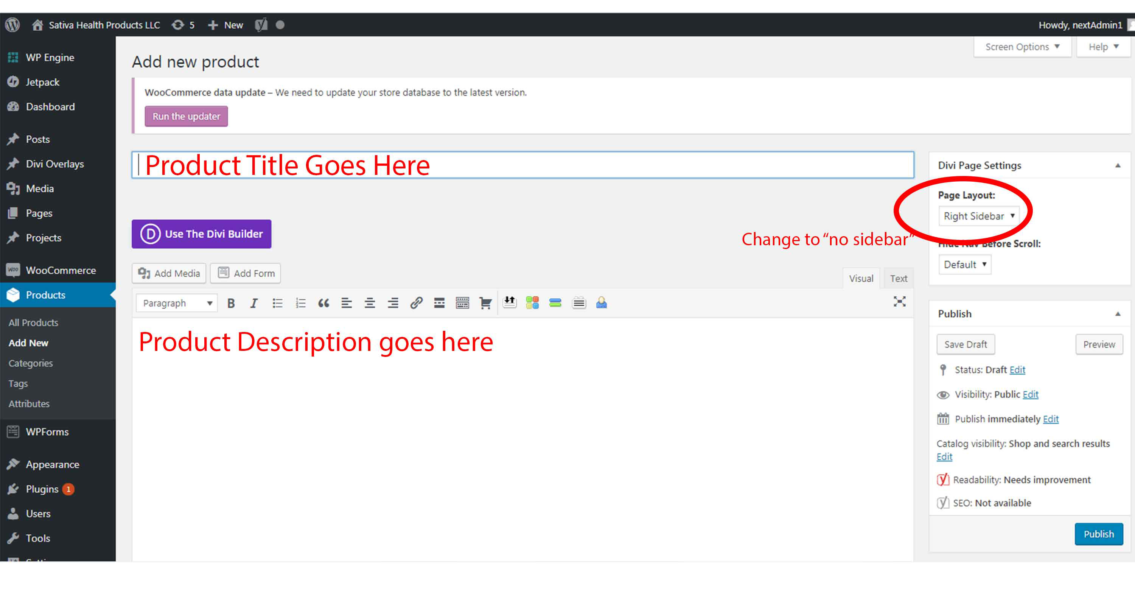Visit Sativa Health Products LLC site
This screenshot has height=595, width=1135.
click(96, 25)
